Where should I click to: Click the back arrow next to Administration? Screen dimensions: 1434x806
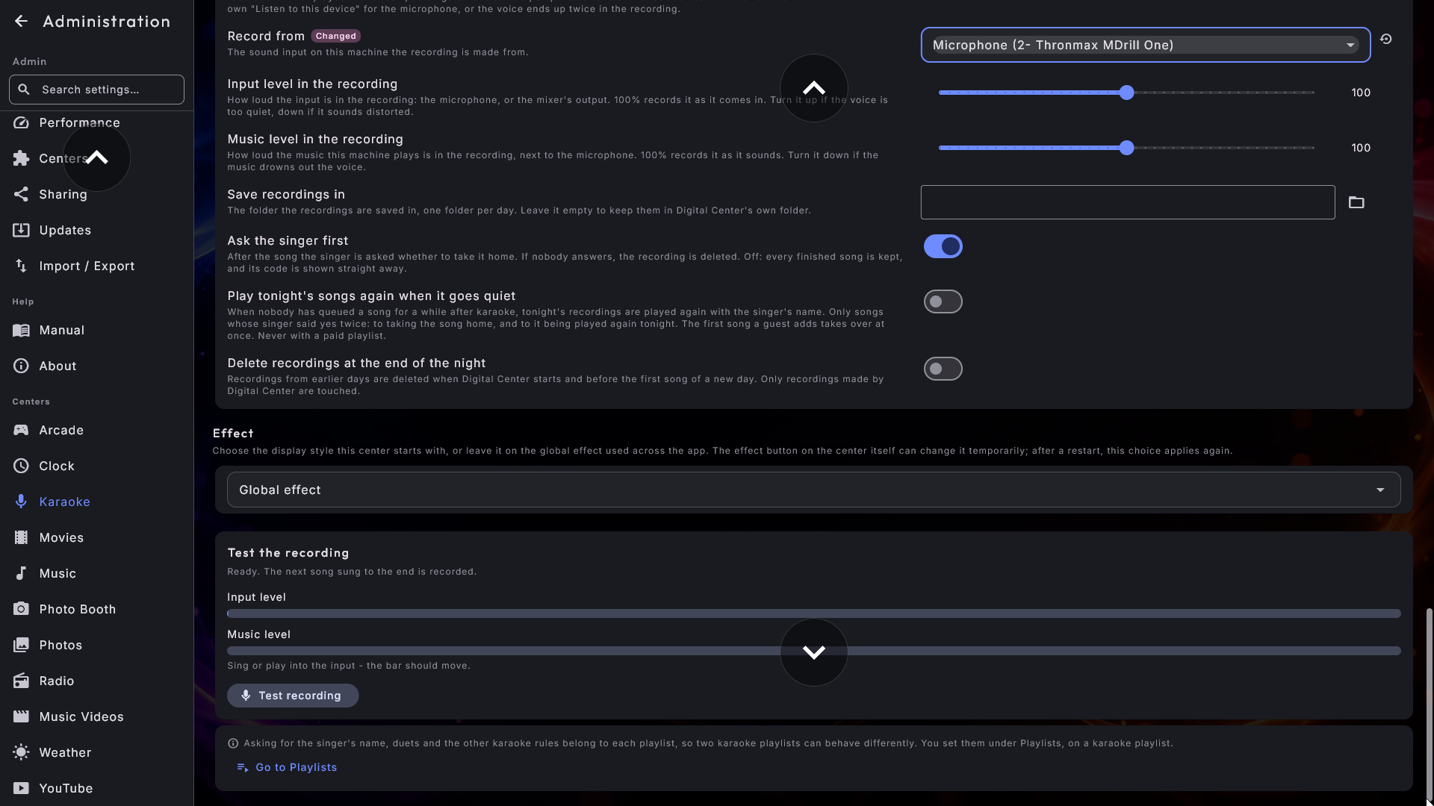click(x=21, y=21)
